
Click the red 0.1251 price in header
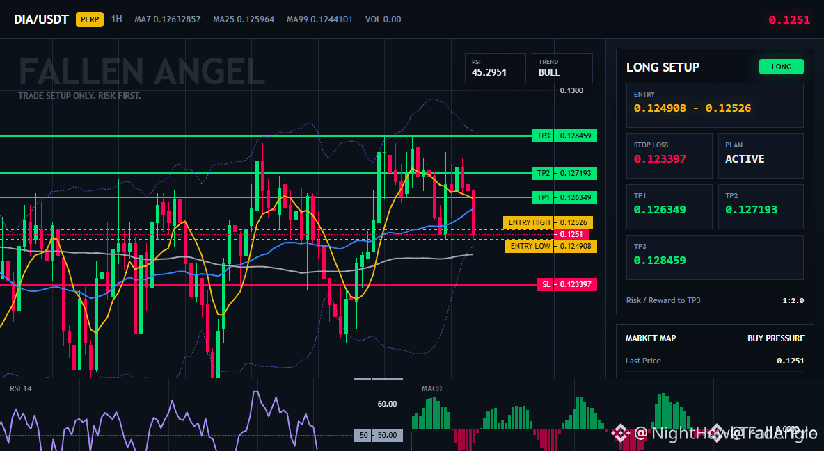pyautogui.click(x=789, y=20)
